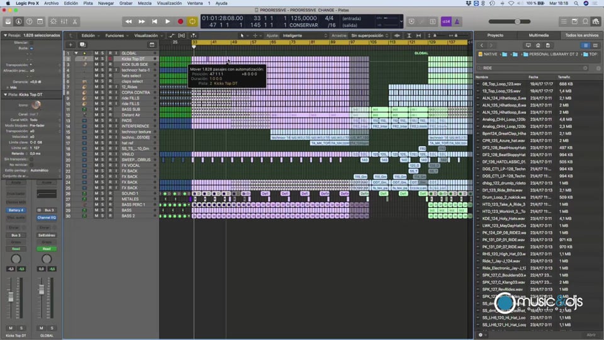Screen dimensions: 604x340
Task: Toggle the Browsers button at top right
Action: [596, 21]
